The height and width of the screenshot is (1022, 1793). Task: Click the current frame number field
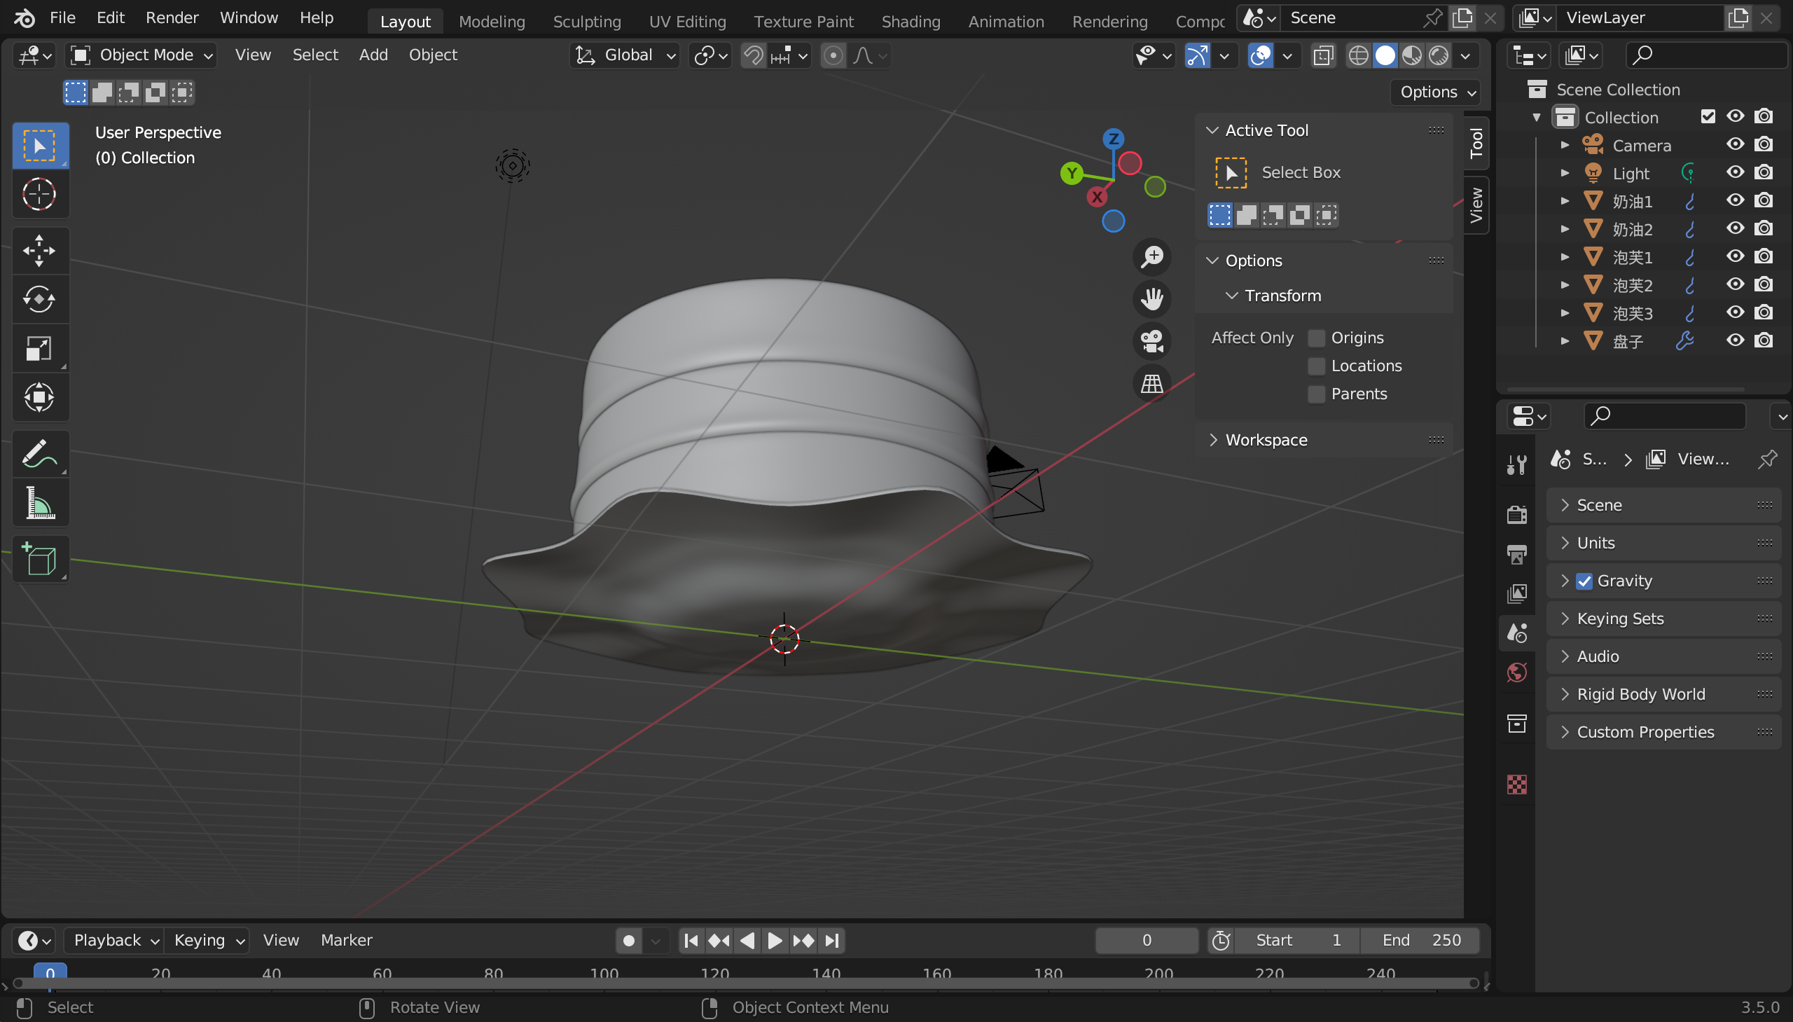1147,941
